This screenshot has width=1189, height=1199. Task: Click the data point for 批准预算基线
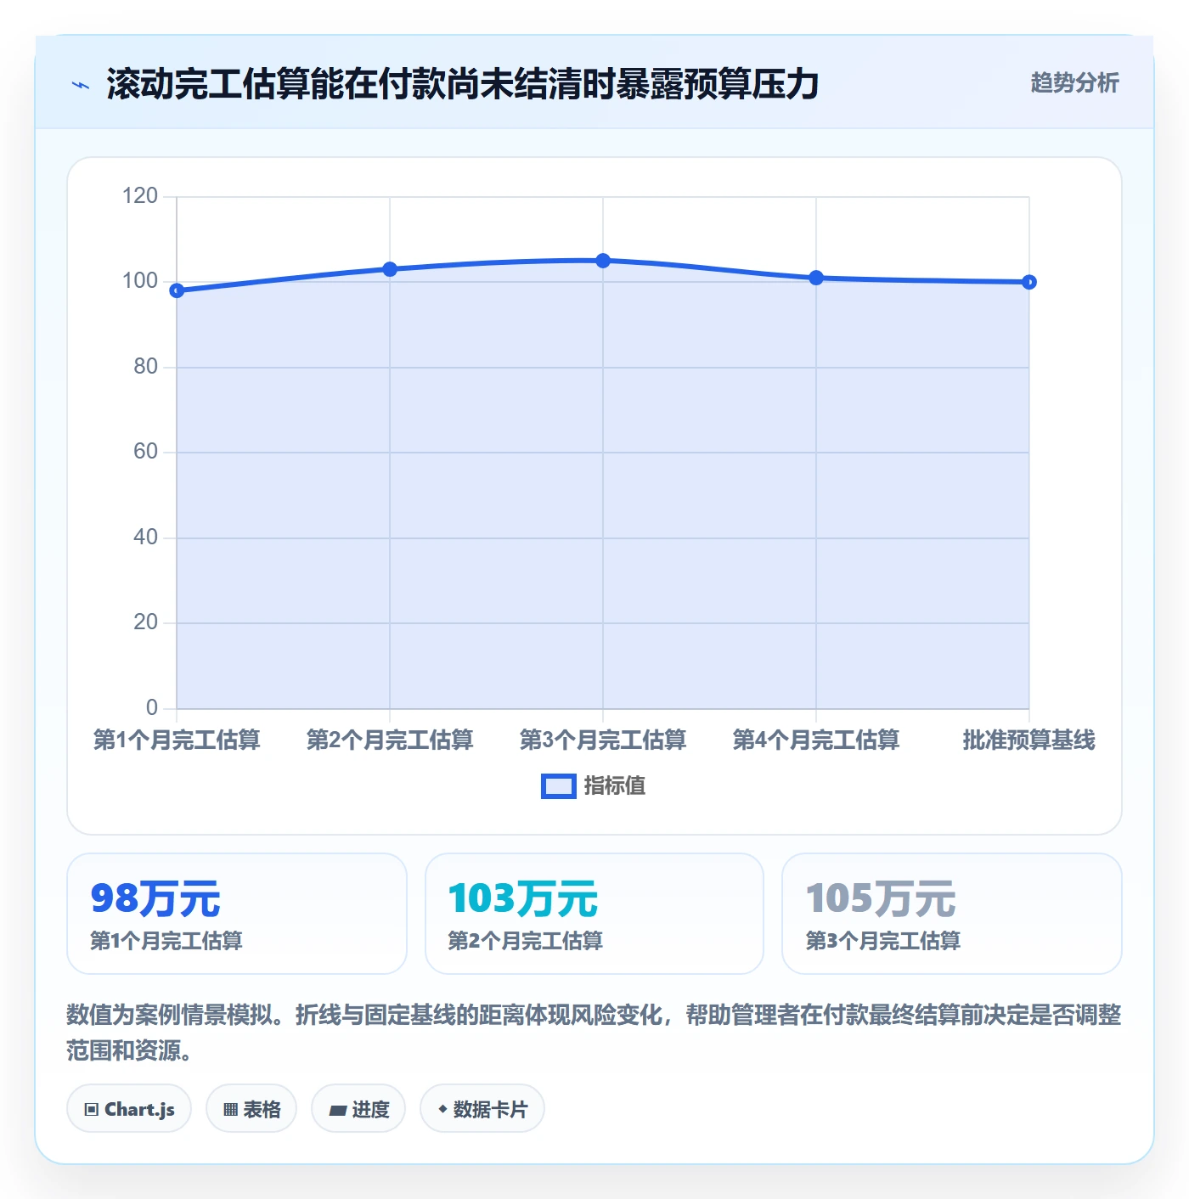[x=1029, y=282]
